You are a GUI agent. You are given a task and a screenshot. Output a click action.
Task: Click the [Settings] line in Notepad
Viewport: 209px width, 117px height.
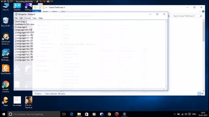click(x=21, y=21)
